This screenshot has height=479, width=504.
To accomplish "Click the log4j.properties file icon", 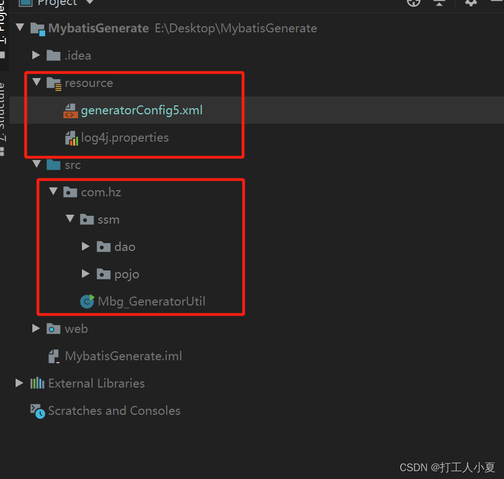I will [71, 137].
